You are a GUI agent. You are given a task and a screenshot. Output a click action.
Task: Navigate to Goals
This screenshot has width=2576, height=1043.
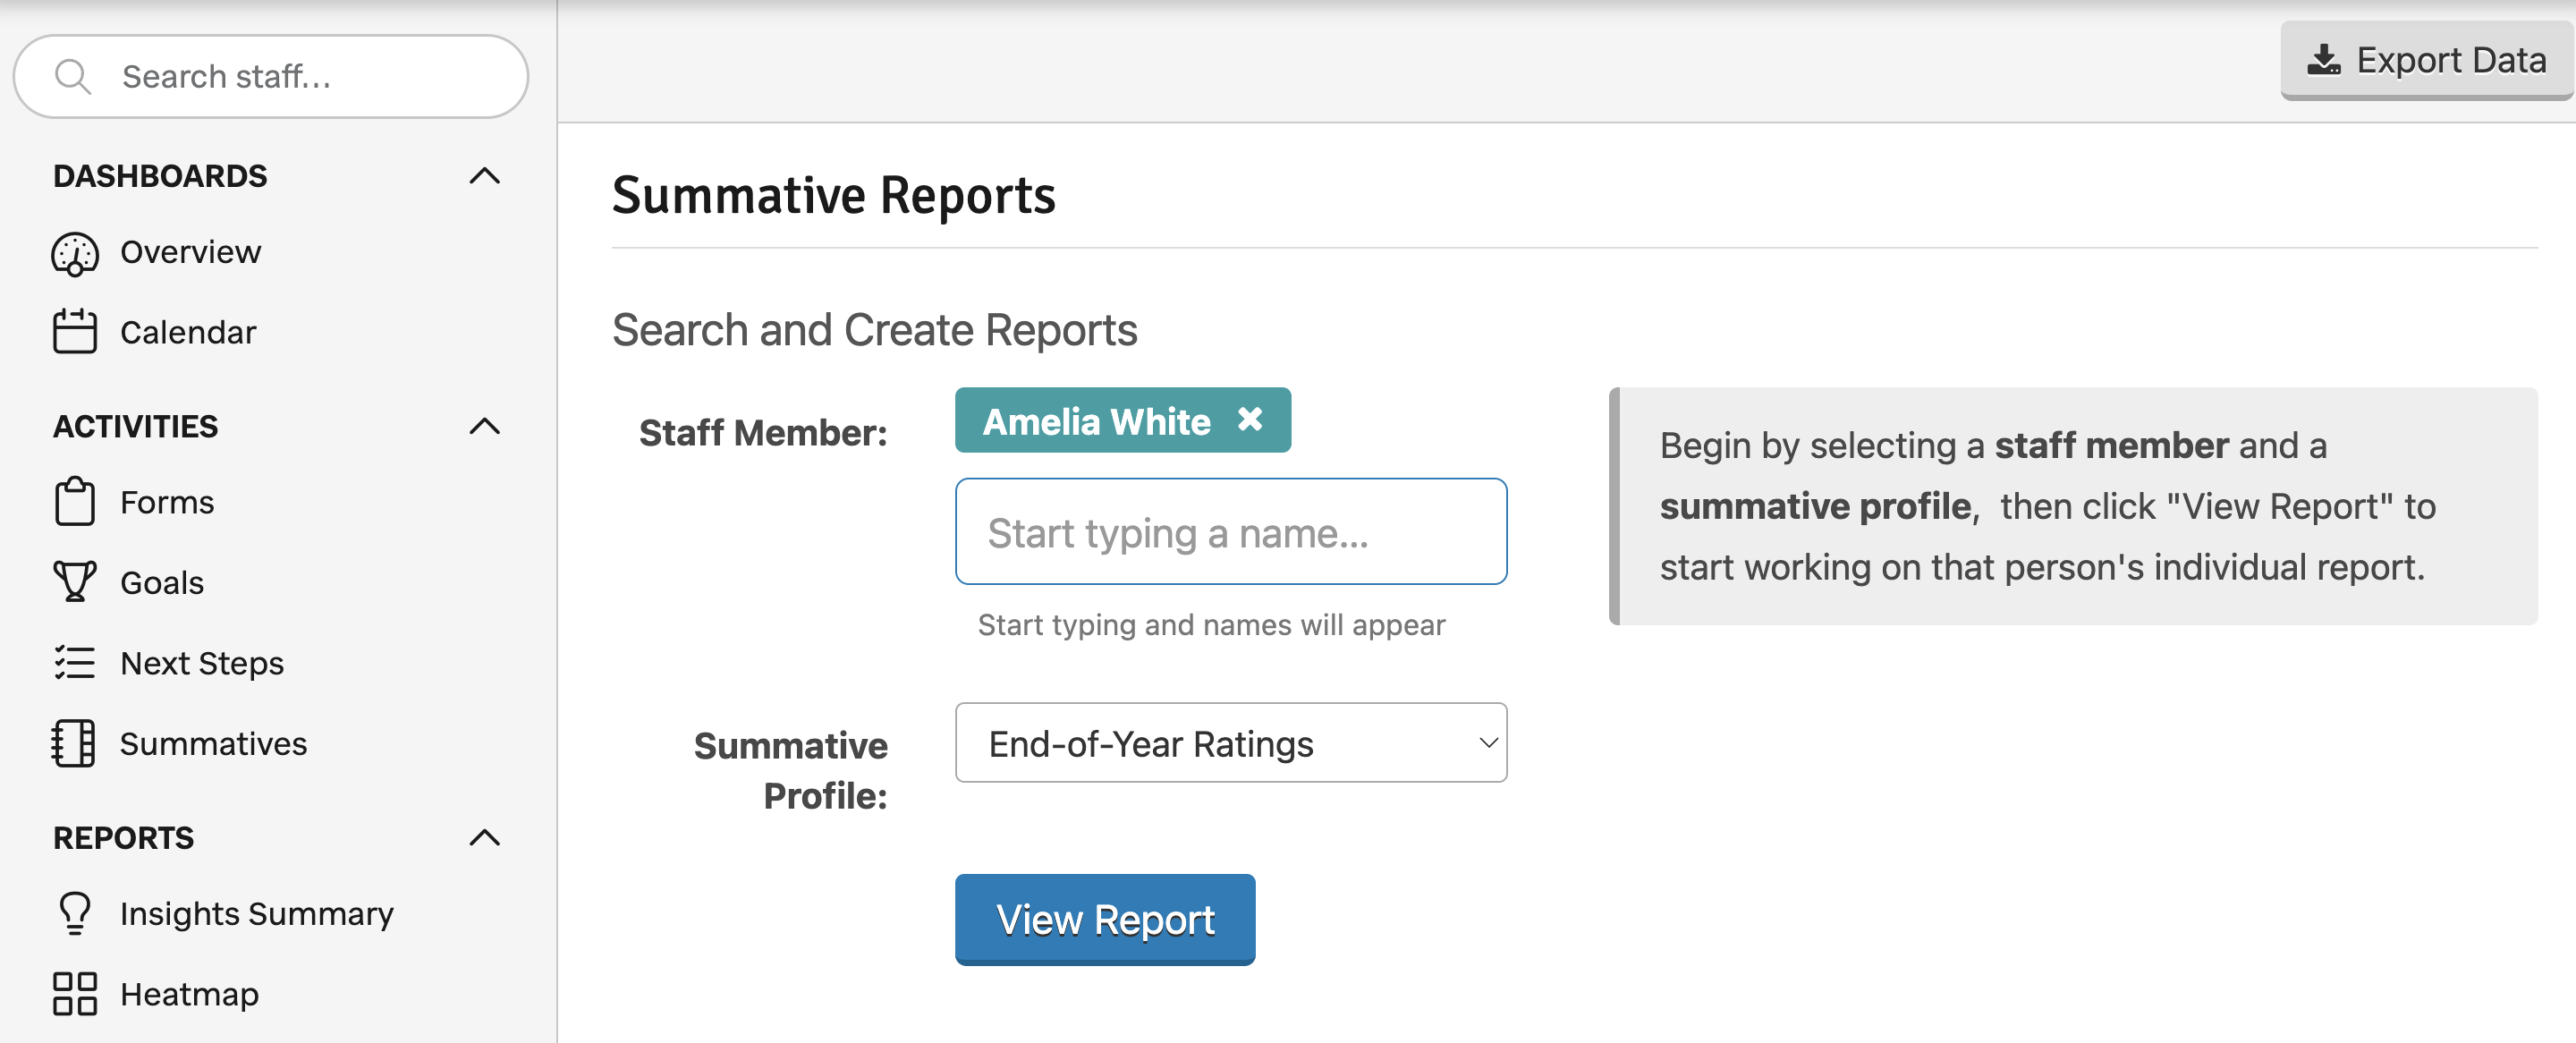pos(162,583)
